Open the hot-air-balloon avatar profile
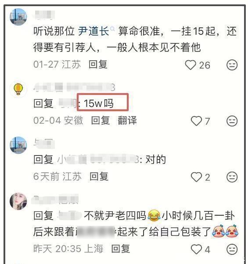This screenshot has width=248, height=264. [18, 89]
